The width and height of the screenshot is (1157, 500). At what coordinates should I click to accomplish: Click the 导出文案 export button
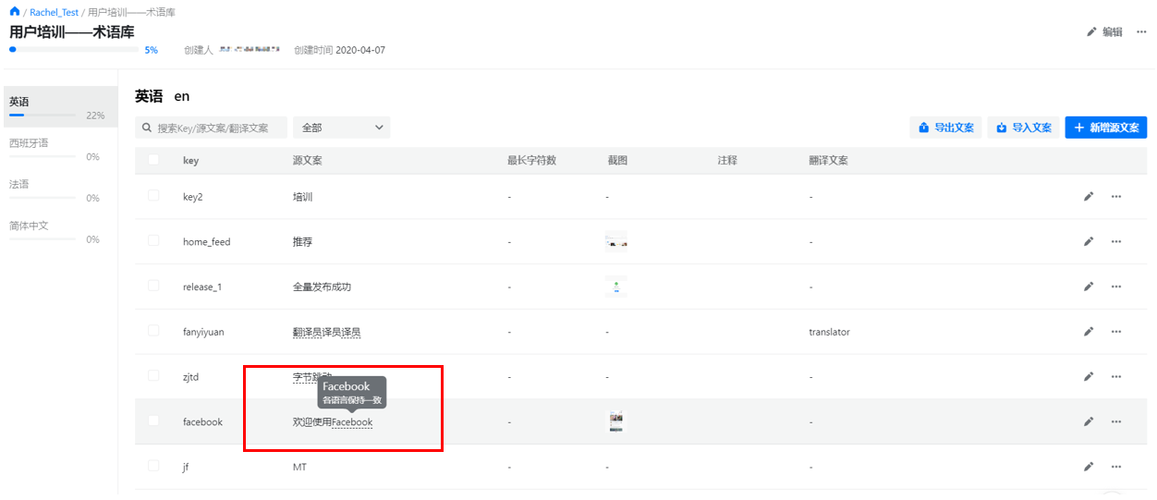click(x=945, y=128)
